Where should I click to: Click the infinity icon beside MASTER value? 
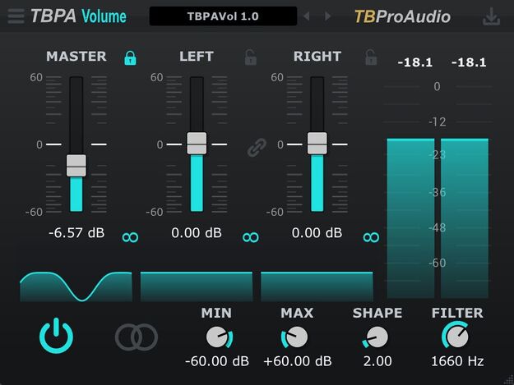click(130, 237)
